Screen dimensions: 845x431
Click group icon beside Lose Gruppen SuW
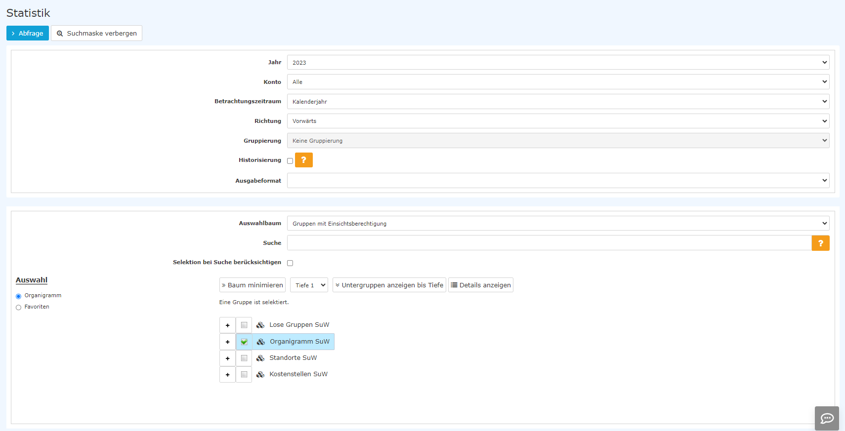click(x=260, y=325)
